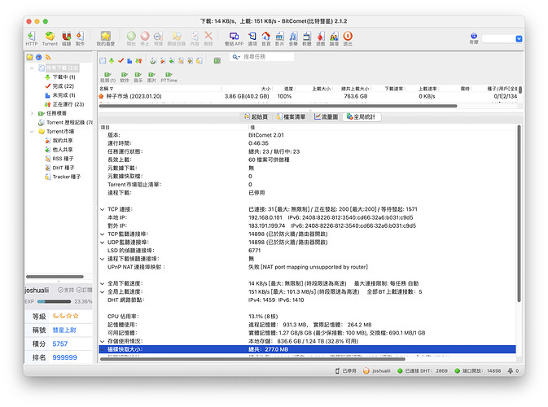The width and height of the screenshot is (548, 407).
Task: Click the EXP progress bar
Action: point(54,301)
